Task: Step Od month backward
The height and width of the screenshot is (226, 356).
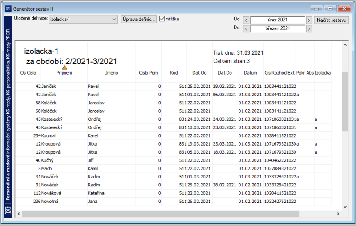Action: tap(246, 20)
